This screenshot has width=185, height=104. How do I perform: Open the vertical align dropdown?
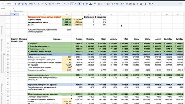tap(113, 4)
